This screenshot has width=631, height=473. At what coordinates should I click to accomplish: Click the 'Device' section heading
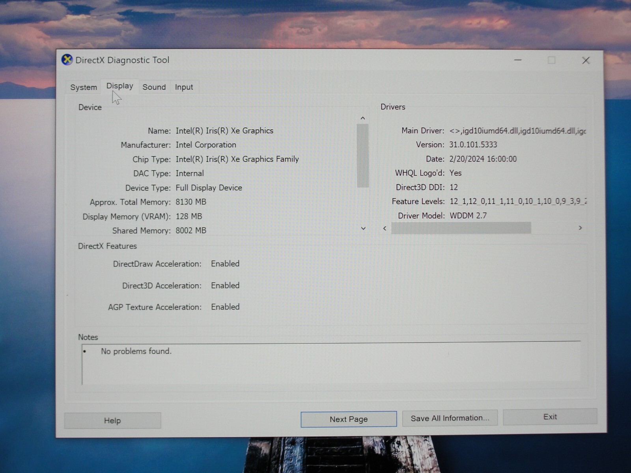(90, 107)
